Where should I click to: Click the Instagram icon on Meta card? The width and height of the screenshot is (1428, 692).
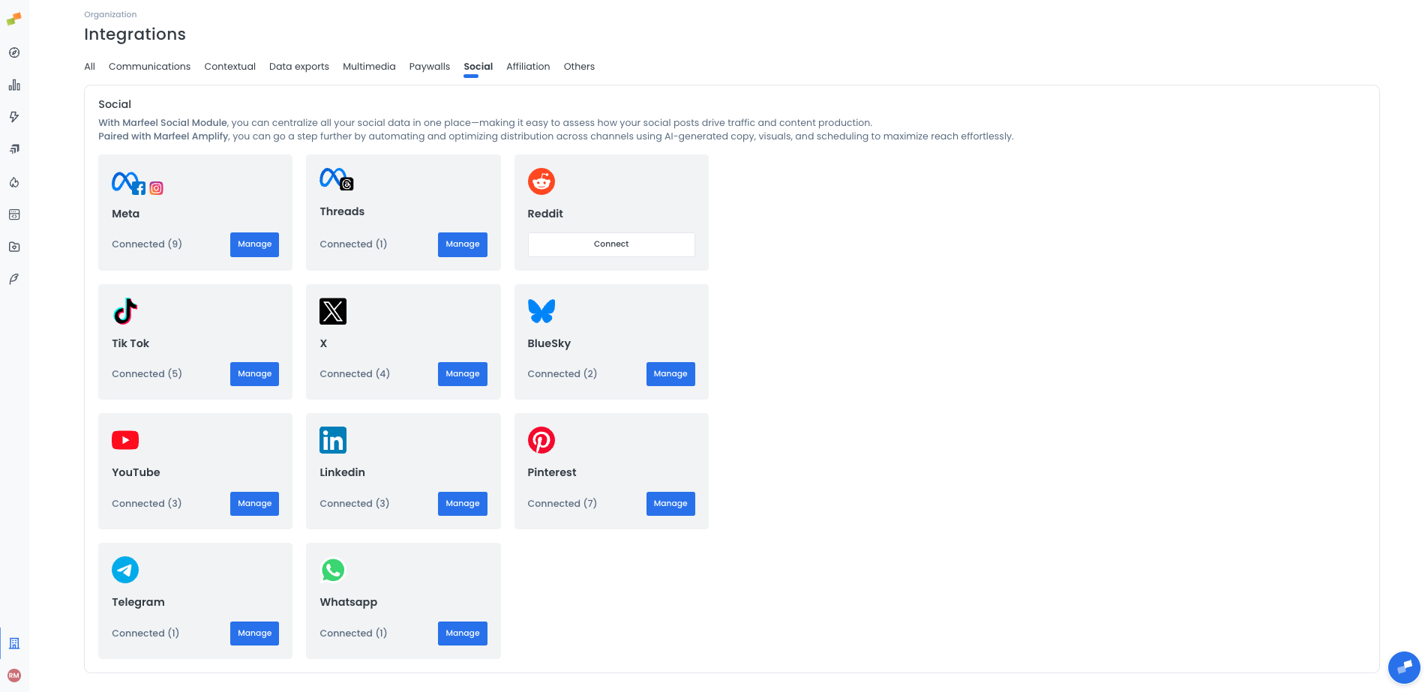pyautogui.click(x=156, y=188)
